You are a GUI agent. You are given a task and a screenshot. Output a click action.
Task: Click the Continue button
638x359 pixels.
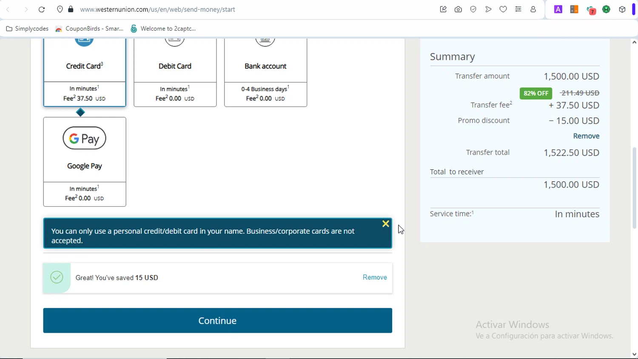coord(217,320)
